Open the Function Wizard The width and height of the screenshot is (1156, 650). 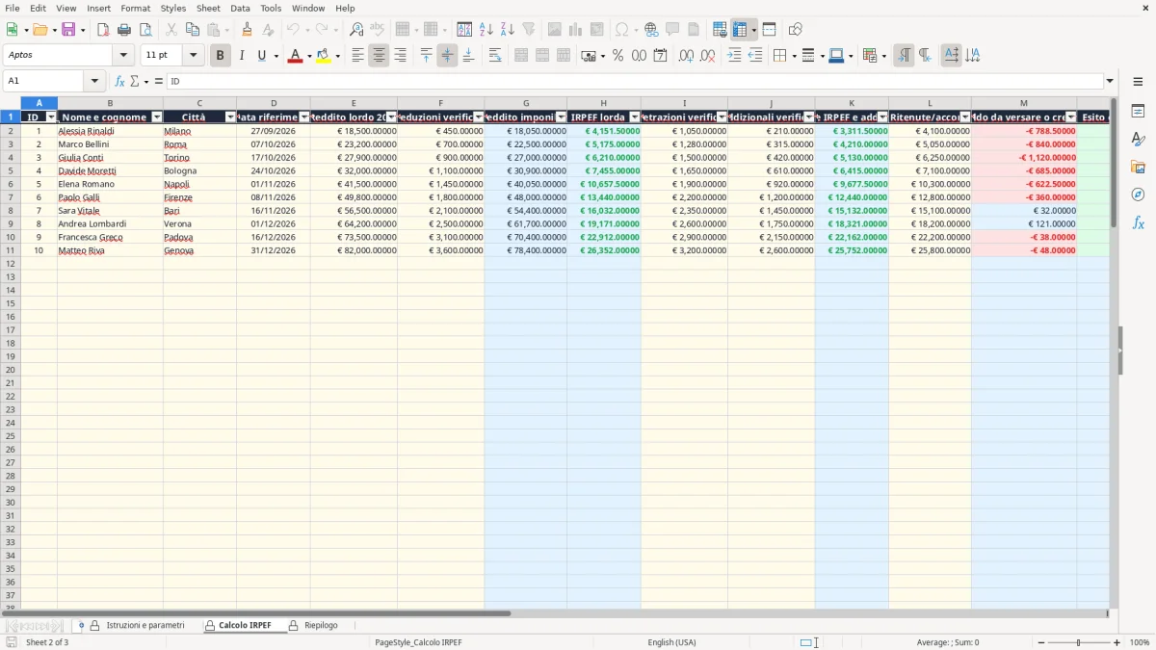pyautogui.click(x=119, y=82)
